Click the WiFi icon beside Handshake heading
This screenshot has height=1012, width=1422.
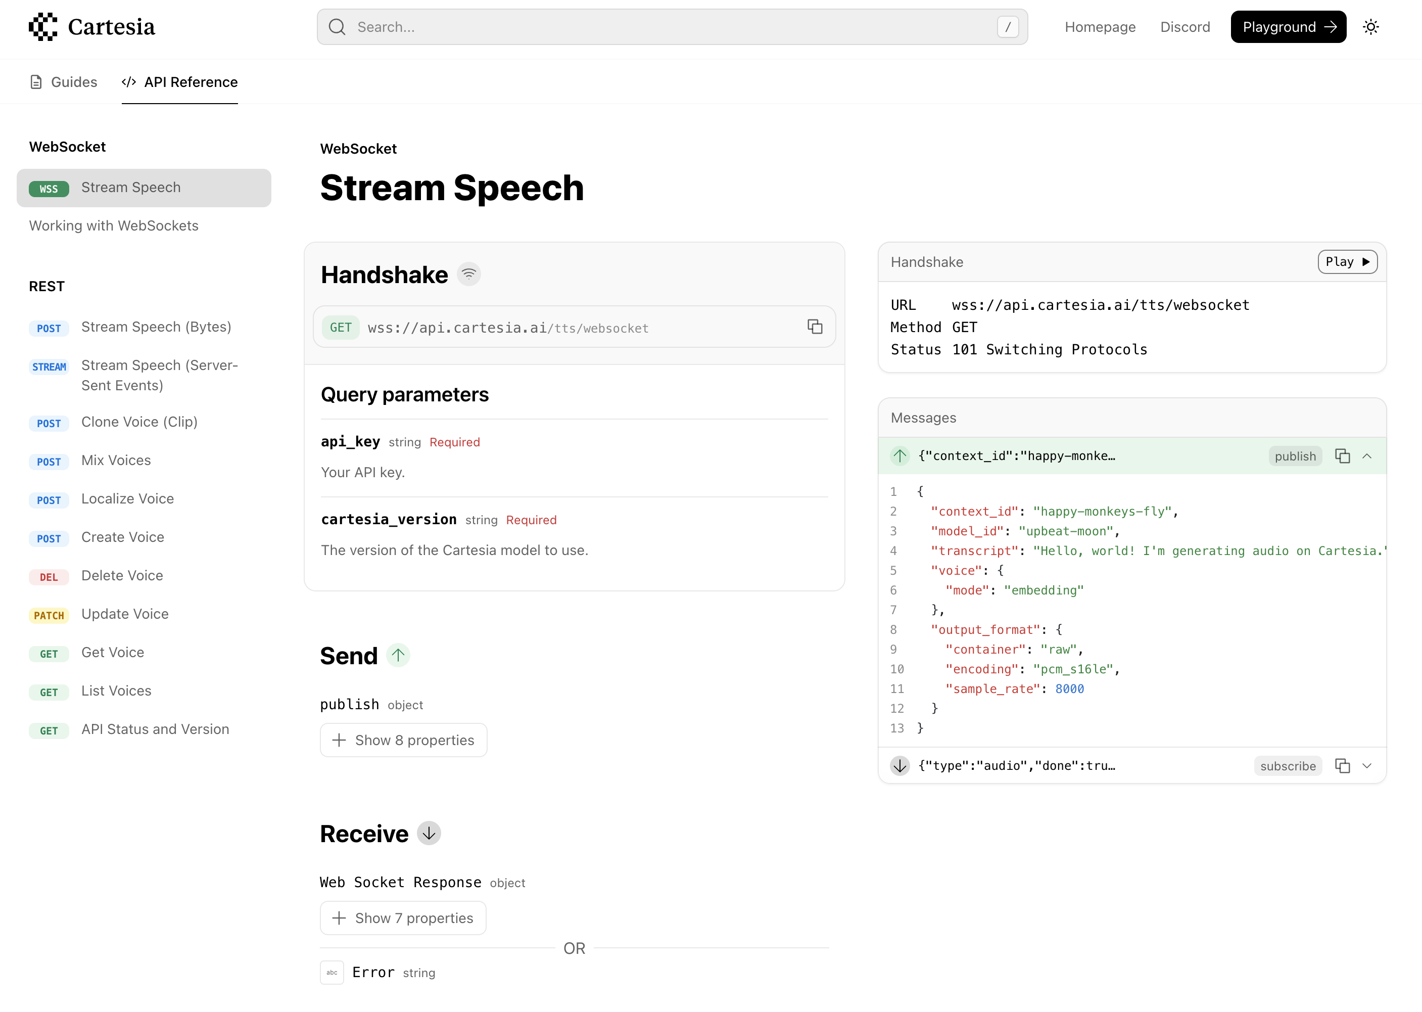(469, 273)
